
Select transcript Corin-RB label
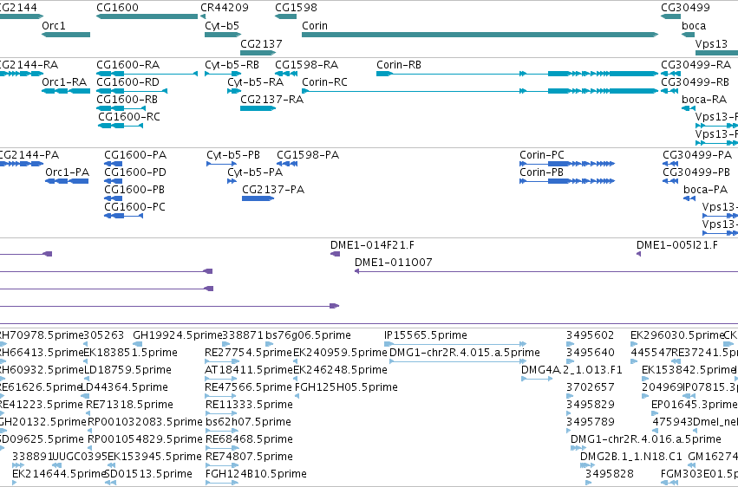(x=399, y=65)
